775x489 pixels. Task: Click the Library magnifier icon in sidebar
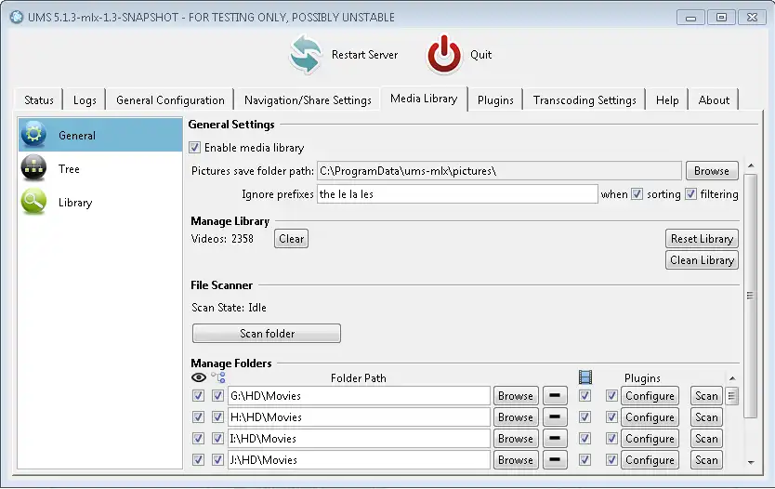coord(33,202)
